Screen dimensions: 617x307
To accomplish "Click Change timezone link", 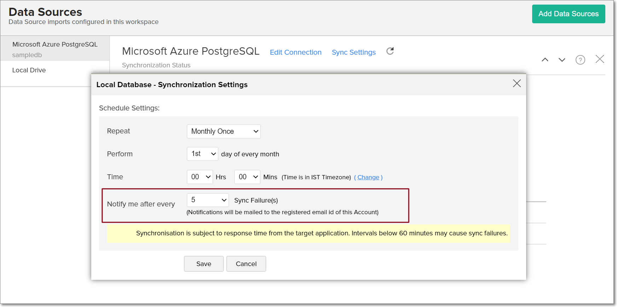I will coord(368,177).
